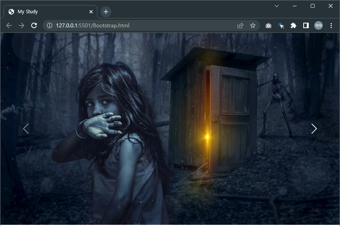Go forward to the next page

click(x=21, y=25)
